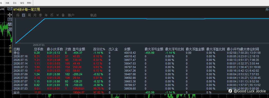
Task: Click the four-arrow move panel icon
Action: 10,15
